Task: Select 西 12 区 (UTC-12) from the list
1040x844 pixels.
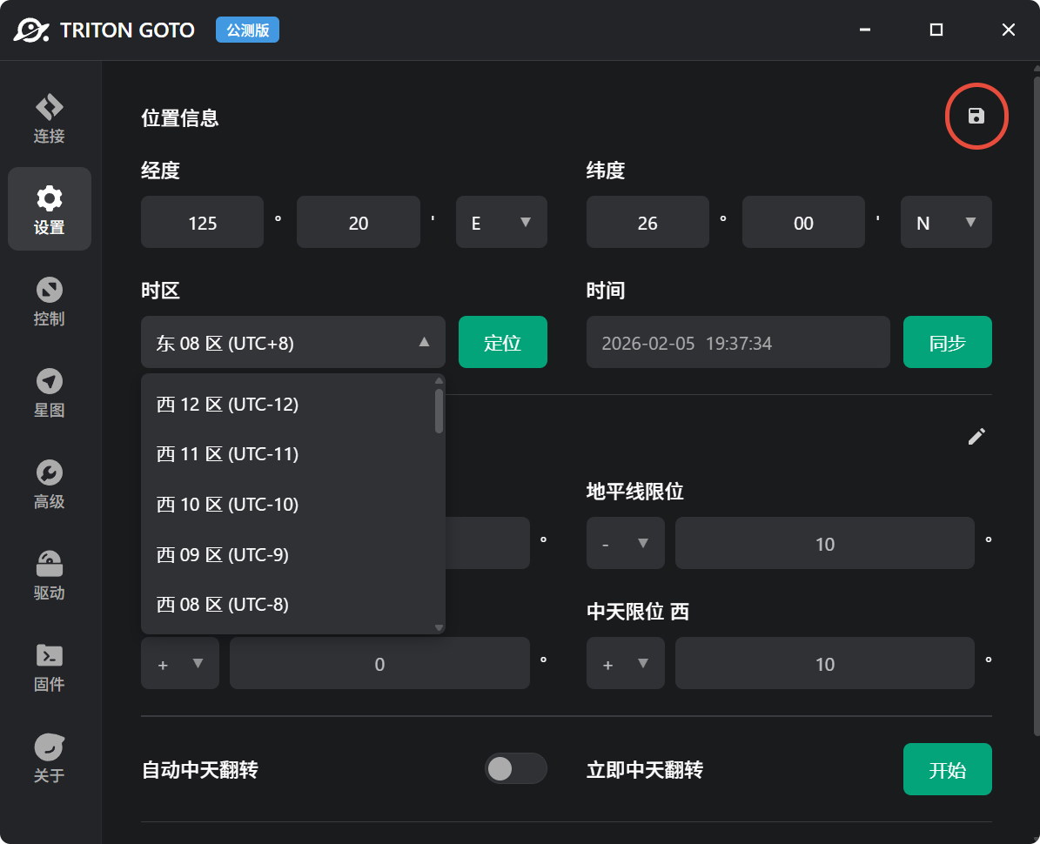Action: point(226,404)
